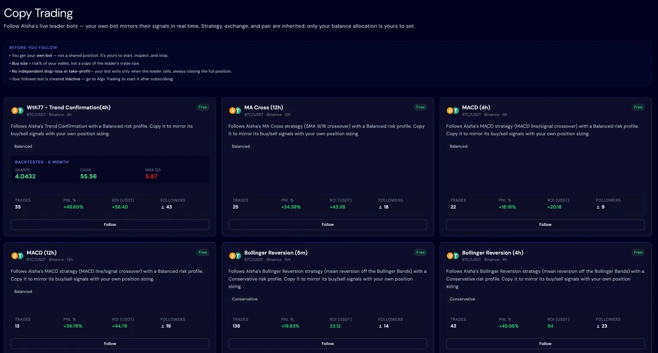Click Free badge on Bollinger Reversion (4h) card

(638, 252)
